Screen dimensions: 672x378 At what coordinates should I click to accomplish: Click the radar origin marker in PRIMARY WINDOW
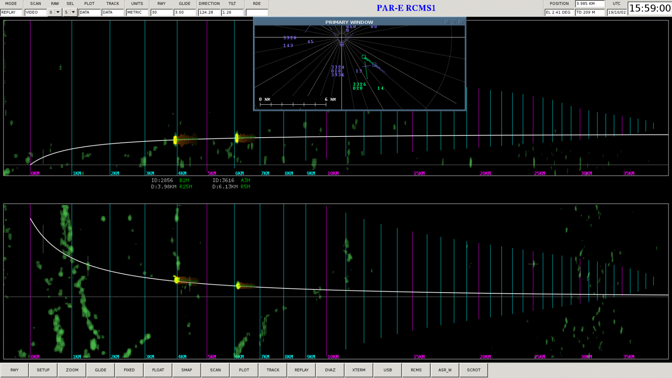click(x=342, y=44)
